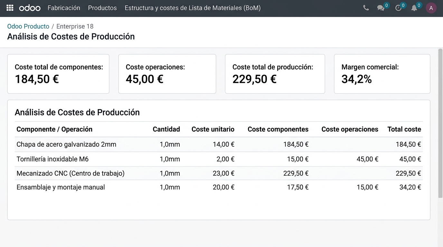Open the notifications bell icon

pyautogui.click(x=415, y=8)
